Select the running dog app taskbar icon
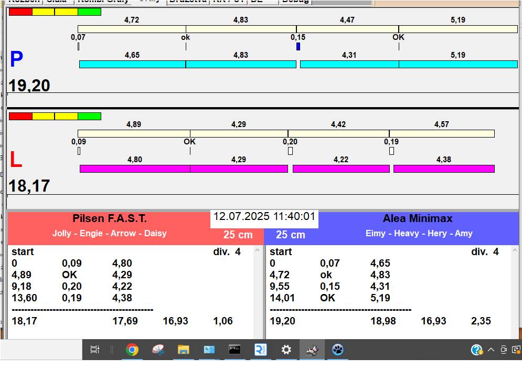 pos(312,350)
